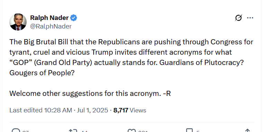
Task: Open the share arrow icon
Action: (247, 131)
